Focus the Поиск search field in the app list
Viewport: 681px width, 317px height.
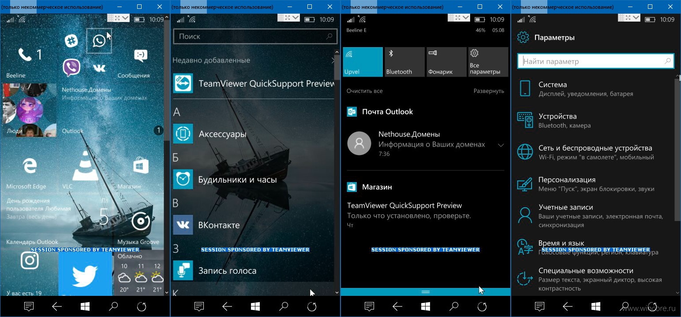[255, 37]
